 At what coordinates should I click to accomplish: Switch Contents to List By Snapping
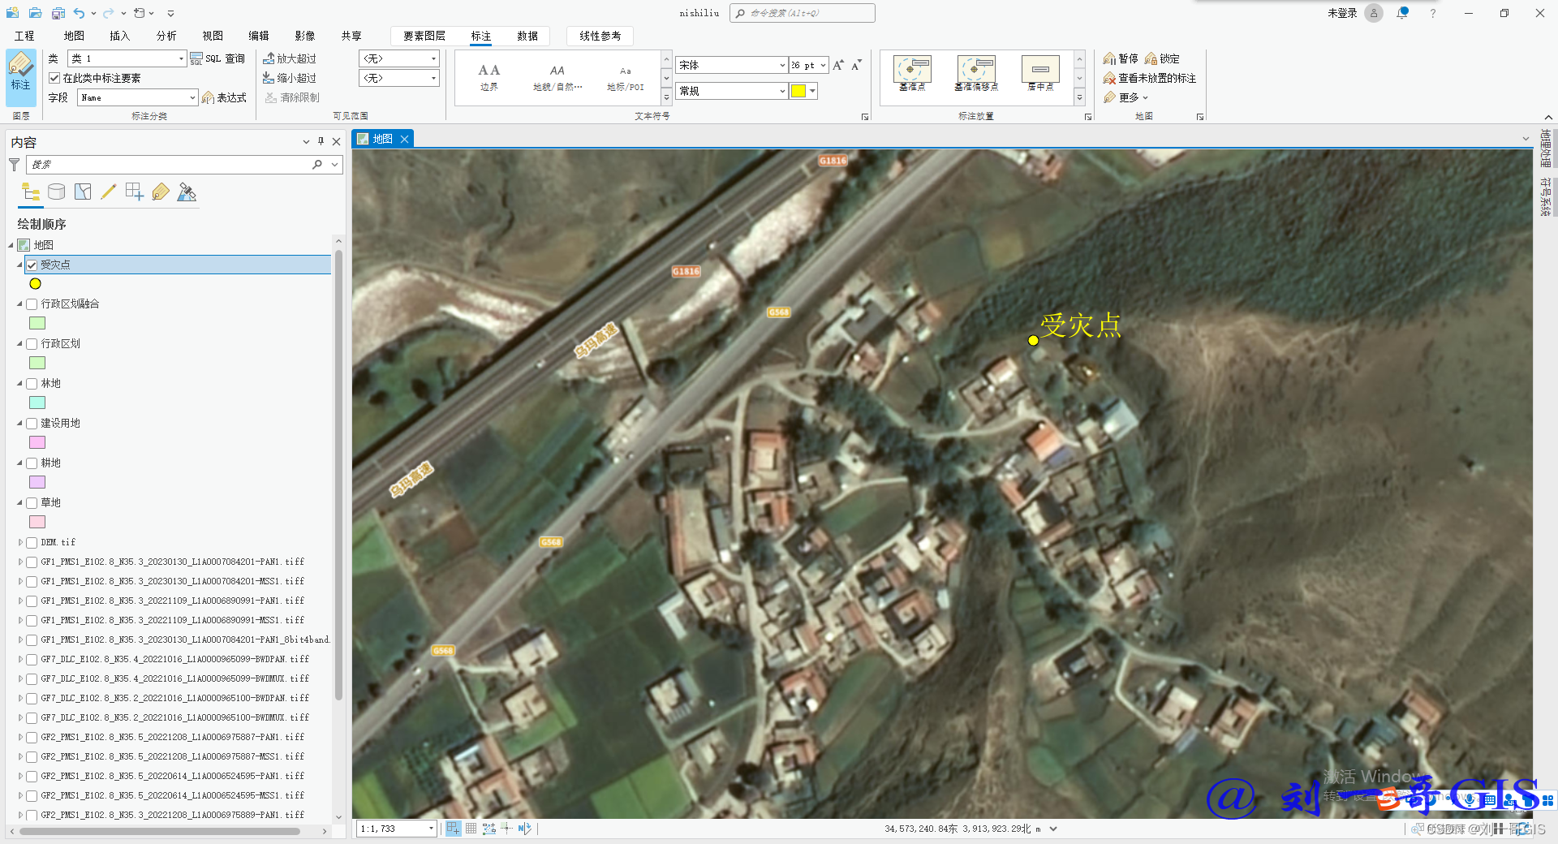pyautogui.click(x=135, y=192)
